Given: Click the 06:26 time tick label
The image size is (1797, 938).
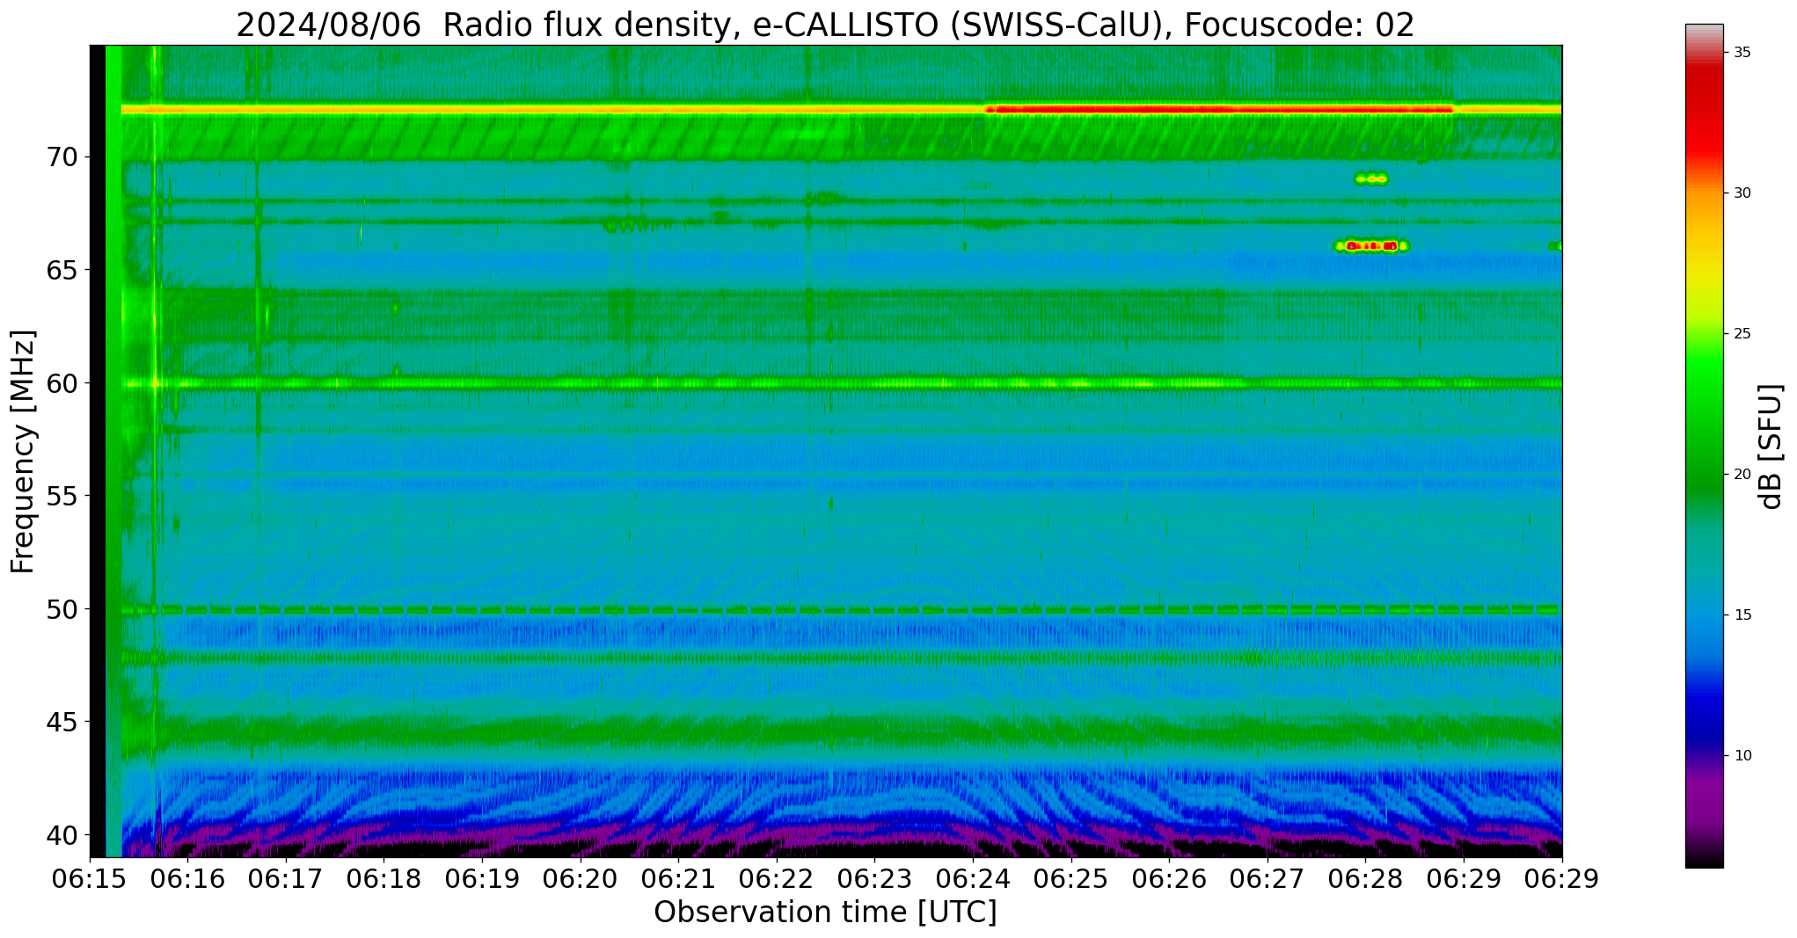Looking at the screenshot, I should click(1169, 880).
